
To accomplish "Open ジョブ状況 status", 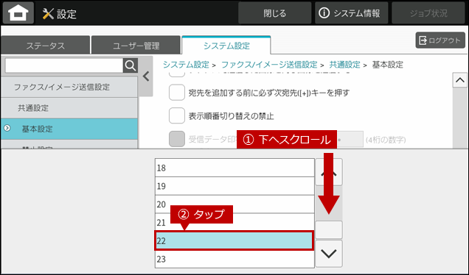I will coord(428,13).
